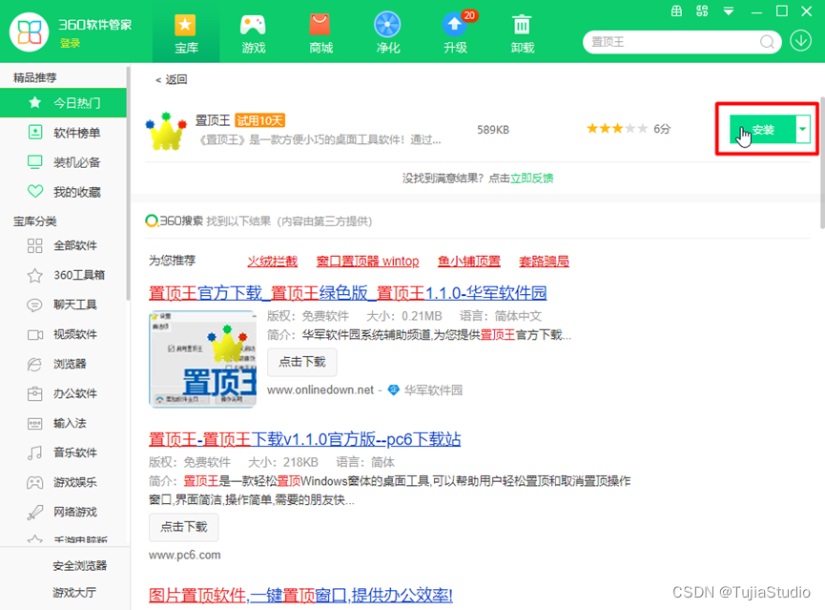Image resolution: width=825 pixels, height=610 pixels.
Task: Open the 卸载 trash can tab
Action: point(522,33)
